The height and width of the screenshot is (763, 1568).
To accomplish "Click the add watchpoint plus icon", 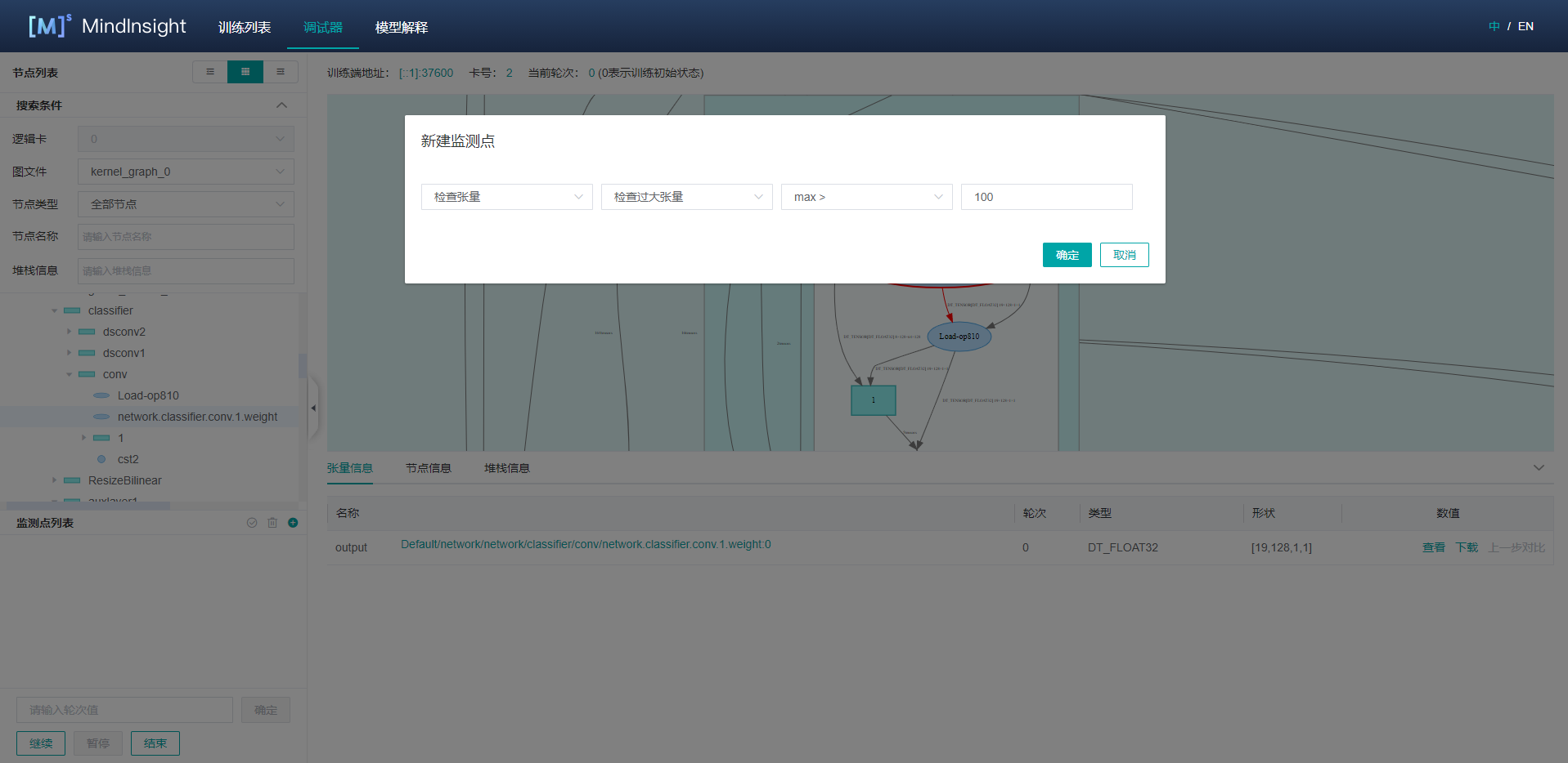I will (293, 523).
